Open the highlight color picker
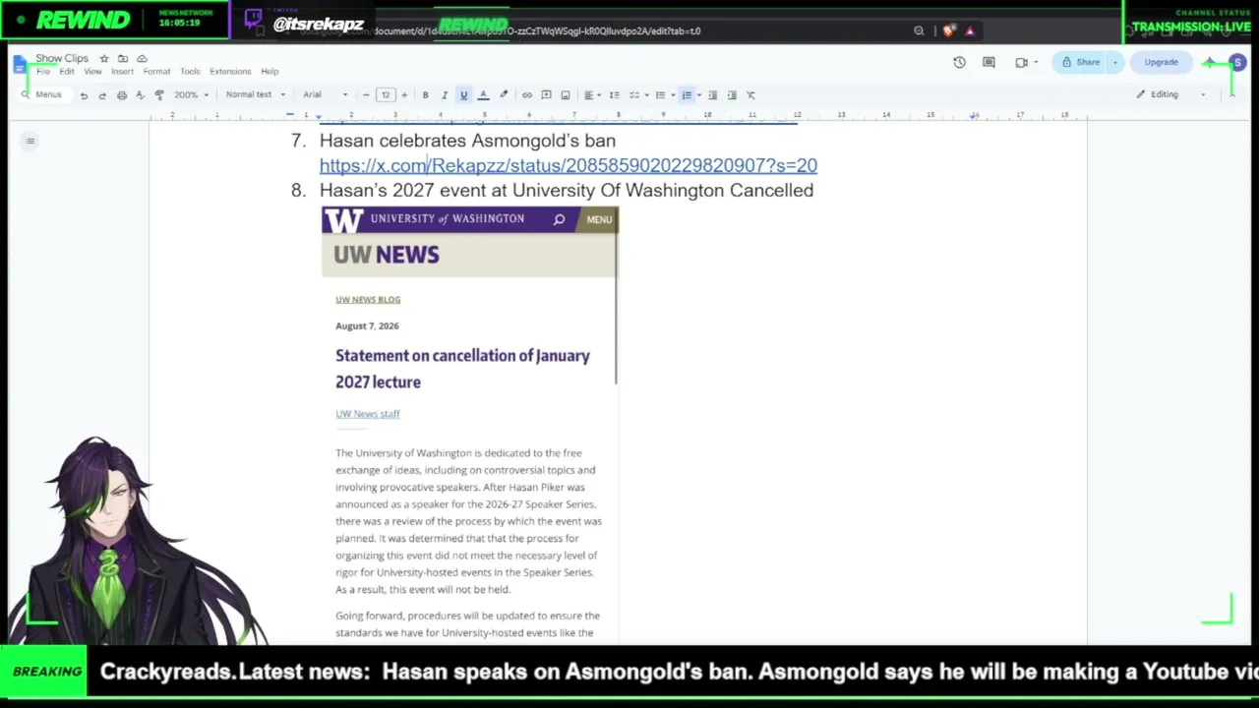Screen dimensions: 1259x708 coord(504,95)
